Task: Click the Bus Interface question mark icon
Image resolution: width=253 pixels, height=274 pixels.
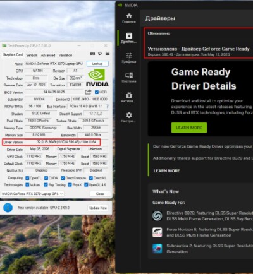Action: tap(108, 106)
